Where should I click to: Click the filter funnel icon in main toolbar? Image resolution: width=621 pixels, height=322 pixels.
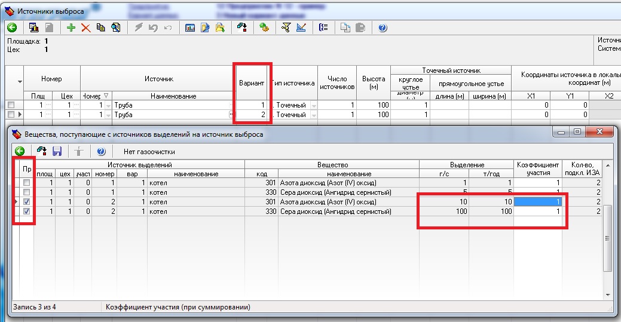click(286, 27)
